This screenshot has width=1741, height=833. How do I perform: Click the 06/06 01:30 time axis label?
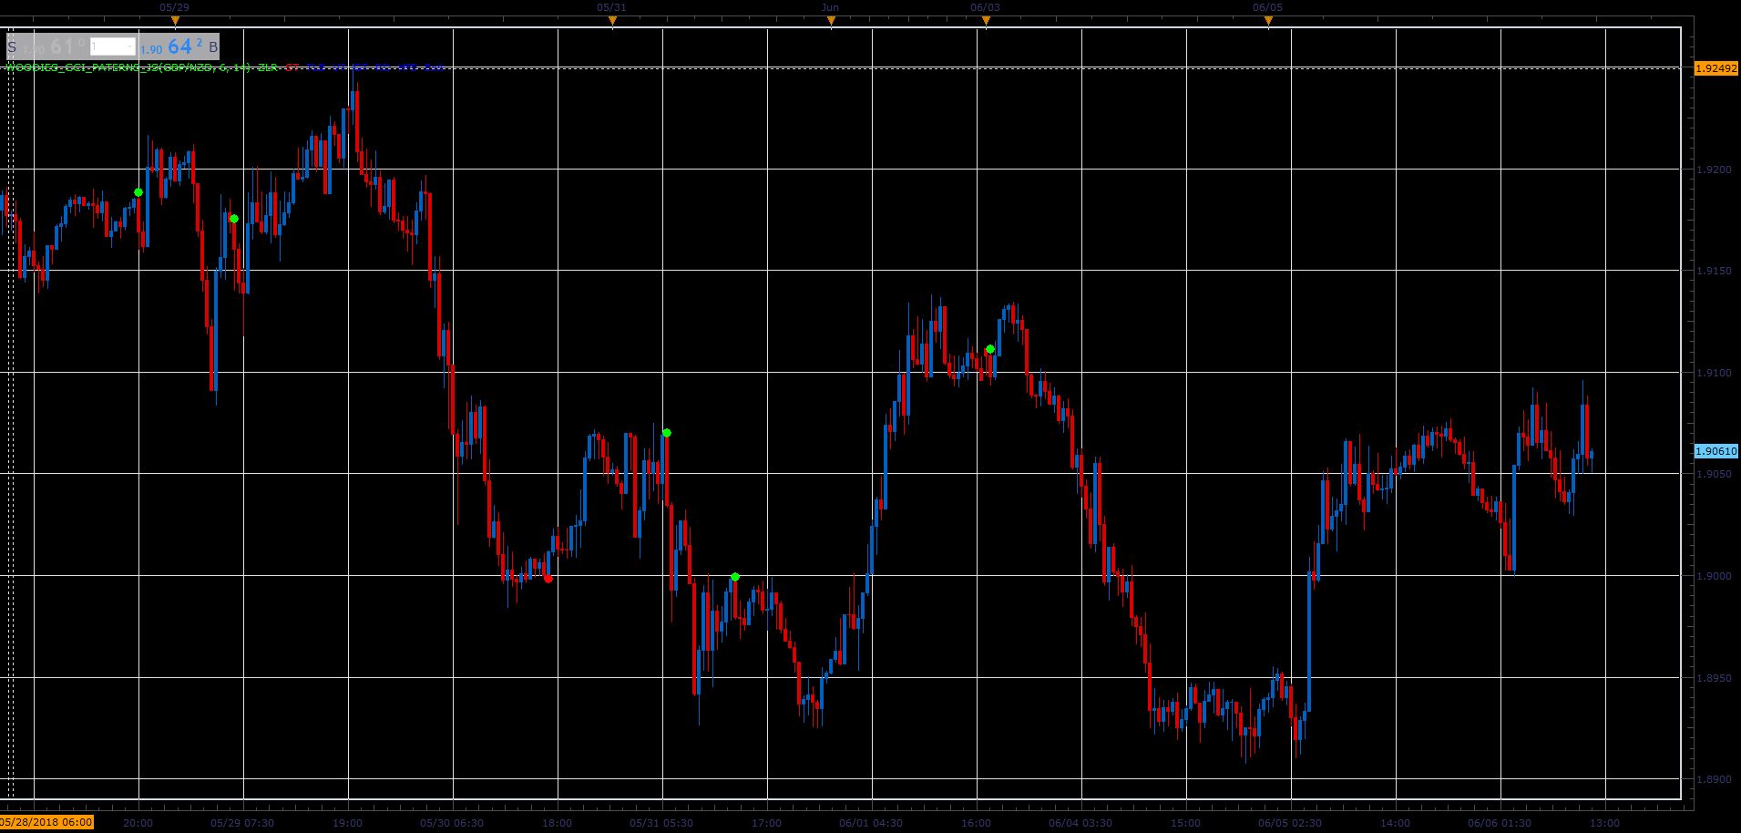coord(1500,823)
